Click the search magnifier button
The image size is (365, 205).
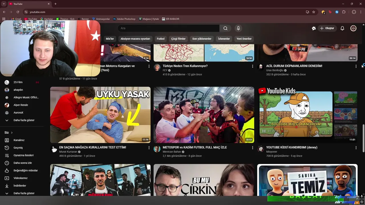point(225,28)
